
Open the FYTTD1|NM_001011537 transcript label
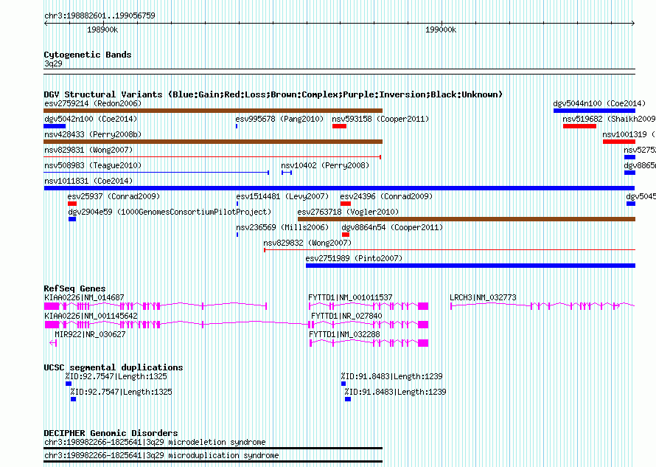coord(351,297)
